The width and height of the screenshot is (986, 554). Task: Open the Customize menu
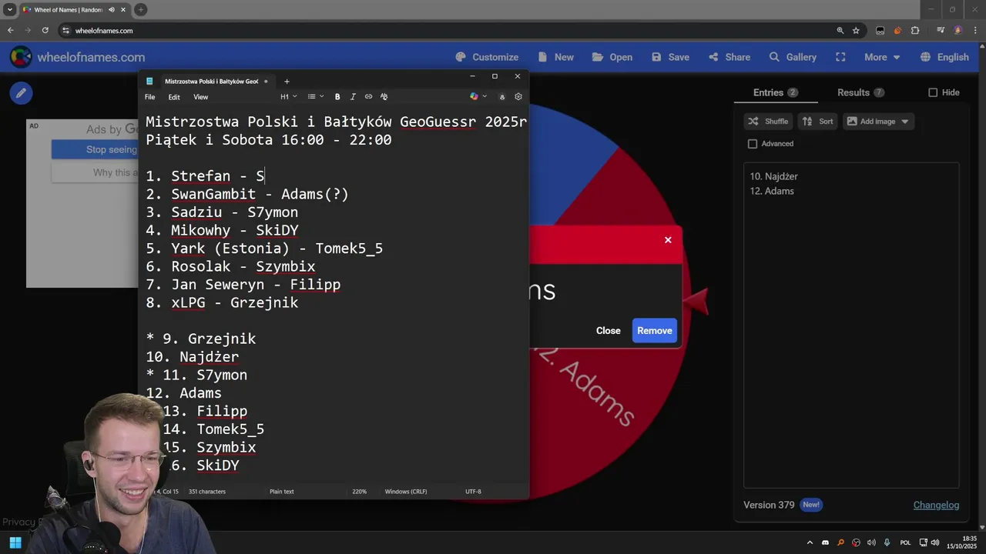tap(487, 57)
